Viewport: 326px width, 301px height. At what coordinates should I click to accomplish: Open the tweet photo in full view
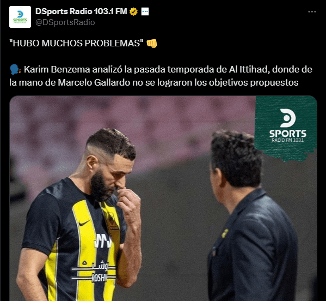[x=163, y=198]
